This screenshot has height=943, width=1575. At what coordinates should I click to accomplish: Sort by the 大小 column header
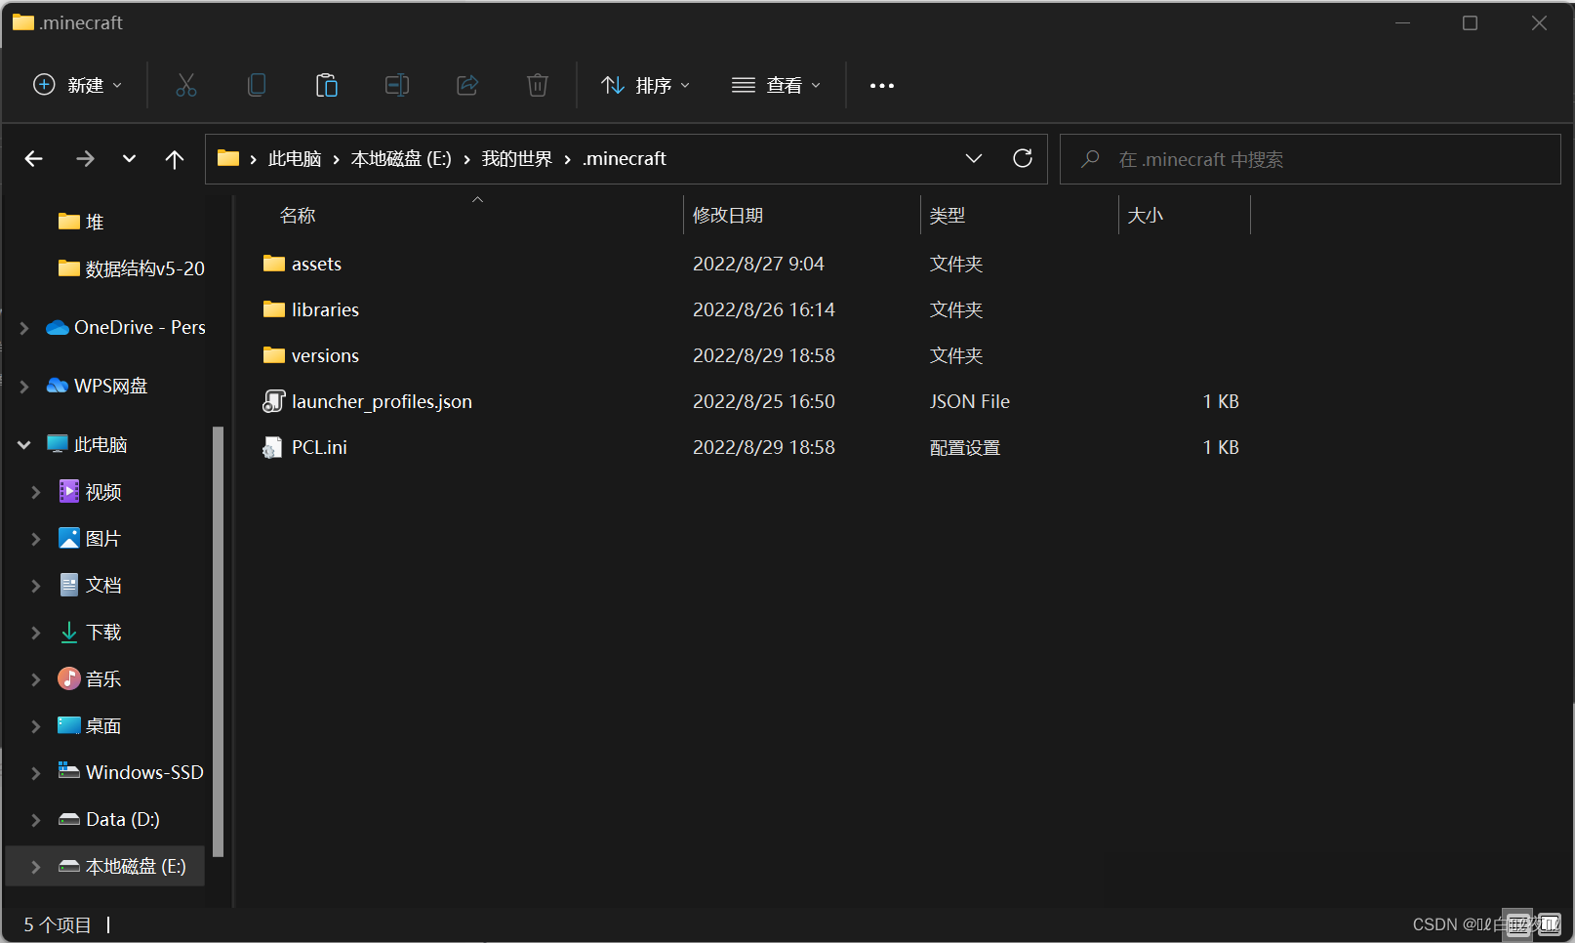point(1146,216)
